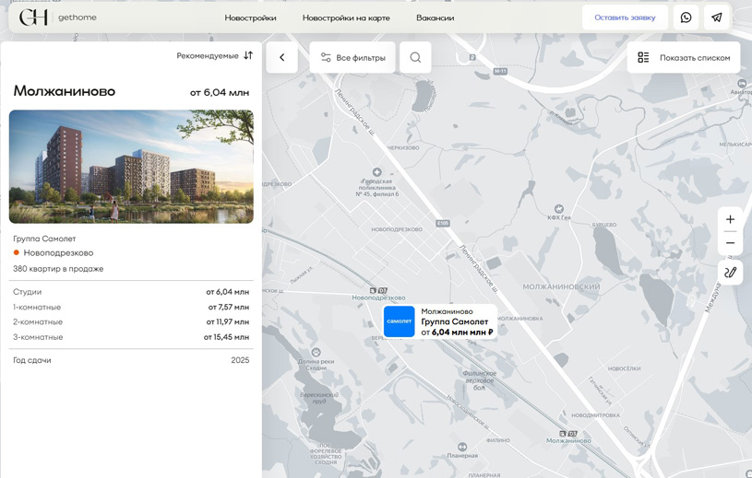
Task: Activate the draw area tool on map
Action: click(730, 273)
